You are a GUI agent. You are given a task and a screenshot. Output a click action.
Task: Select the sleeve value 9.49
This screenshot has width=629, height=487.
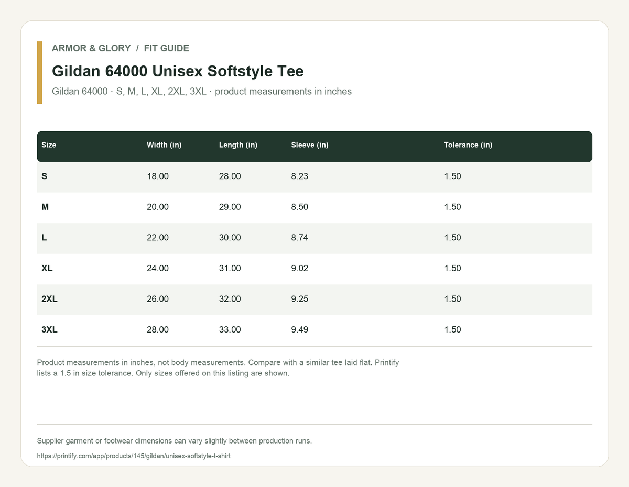coord(300,329)
